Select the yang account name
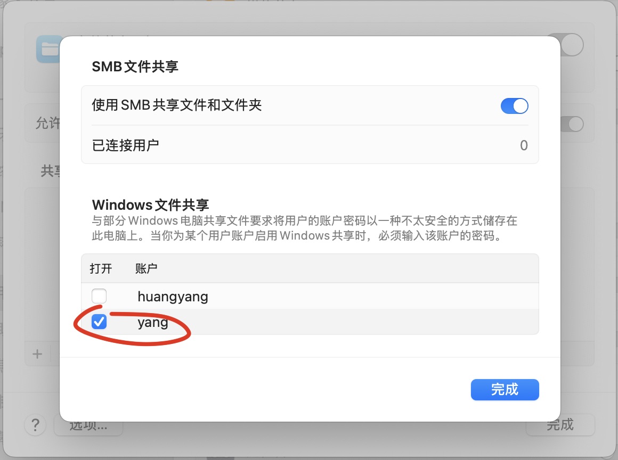 pos(153,323)
